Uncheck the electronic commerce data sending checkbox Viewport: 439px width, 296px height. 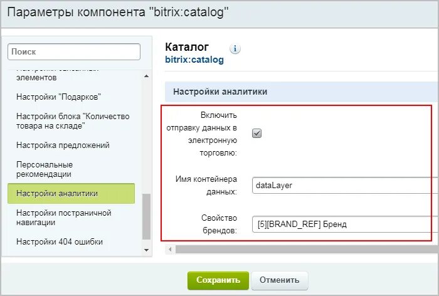click(257, 134)
